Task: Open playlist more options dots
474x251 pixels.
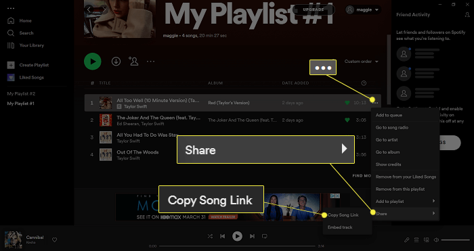Action: [150, 62]
